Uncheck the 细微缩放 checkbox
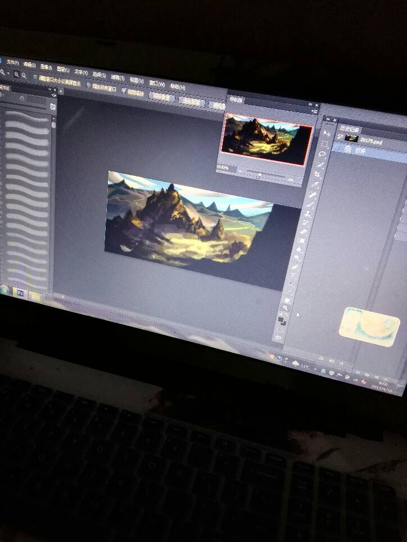Screen dimensions: 407x542 coord(124,90)
